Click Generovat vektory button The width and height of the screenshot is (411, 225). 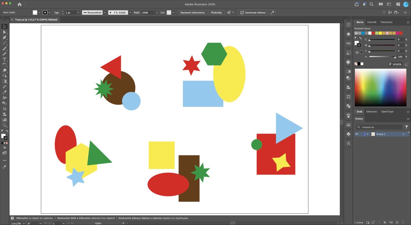coord(253,12)
